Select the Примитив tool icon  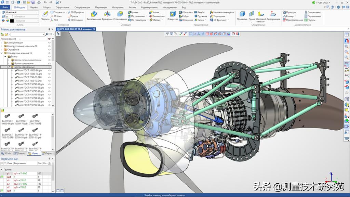(242, 14)
